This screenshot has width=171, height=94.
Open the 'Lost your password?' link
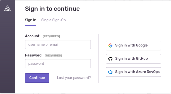(x=74, y=78)
